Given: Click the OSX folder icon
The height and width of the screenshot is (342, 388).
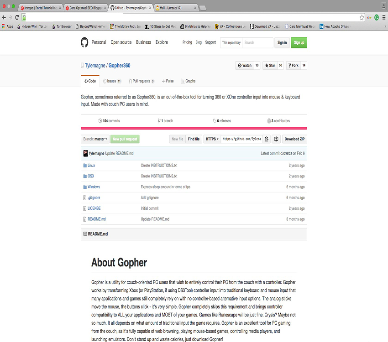Looking at the screenshot, I should point(85,176).
